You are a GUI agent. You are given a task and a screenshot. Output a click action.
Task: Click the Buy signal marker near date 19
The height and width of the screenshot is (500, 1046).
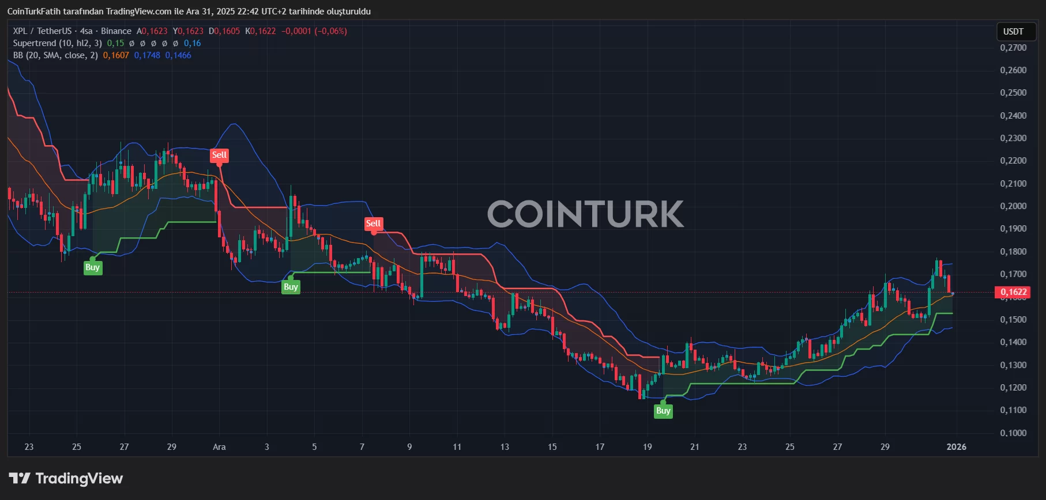click(663, 411)
